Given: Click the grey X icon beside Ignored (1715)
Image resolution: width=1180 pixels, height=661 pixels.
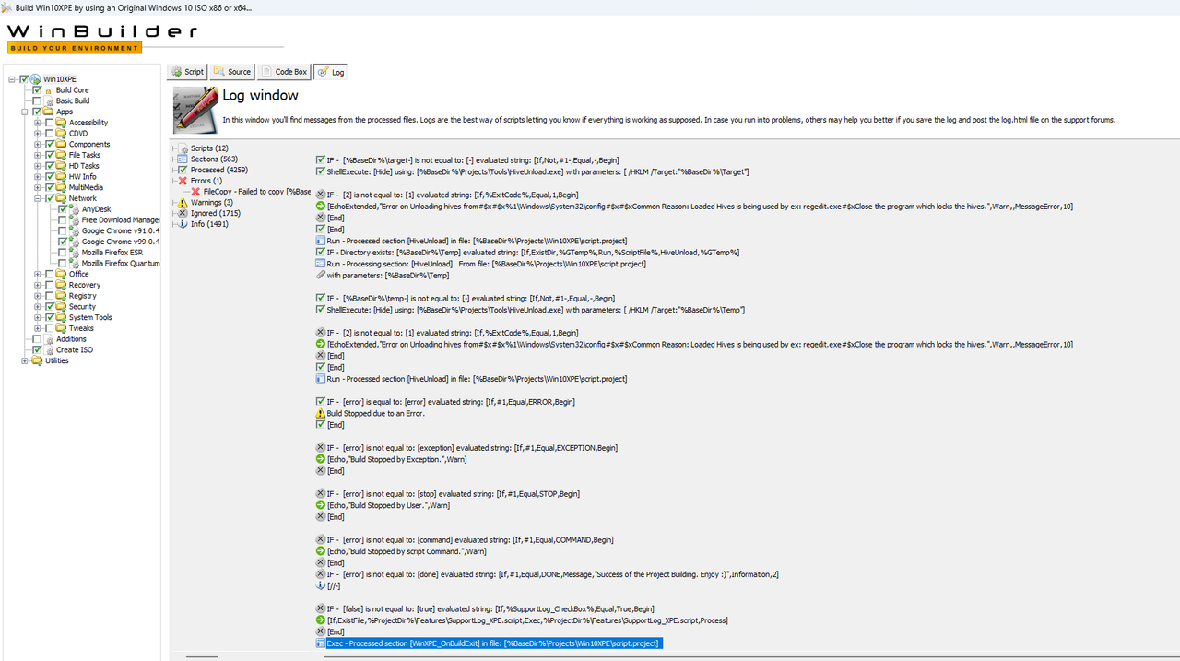Looking at the screenshot, I should coord(183,213).
